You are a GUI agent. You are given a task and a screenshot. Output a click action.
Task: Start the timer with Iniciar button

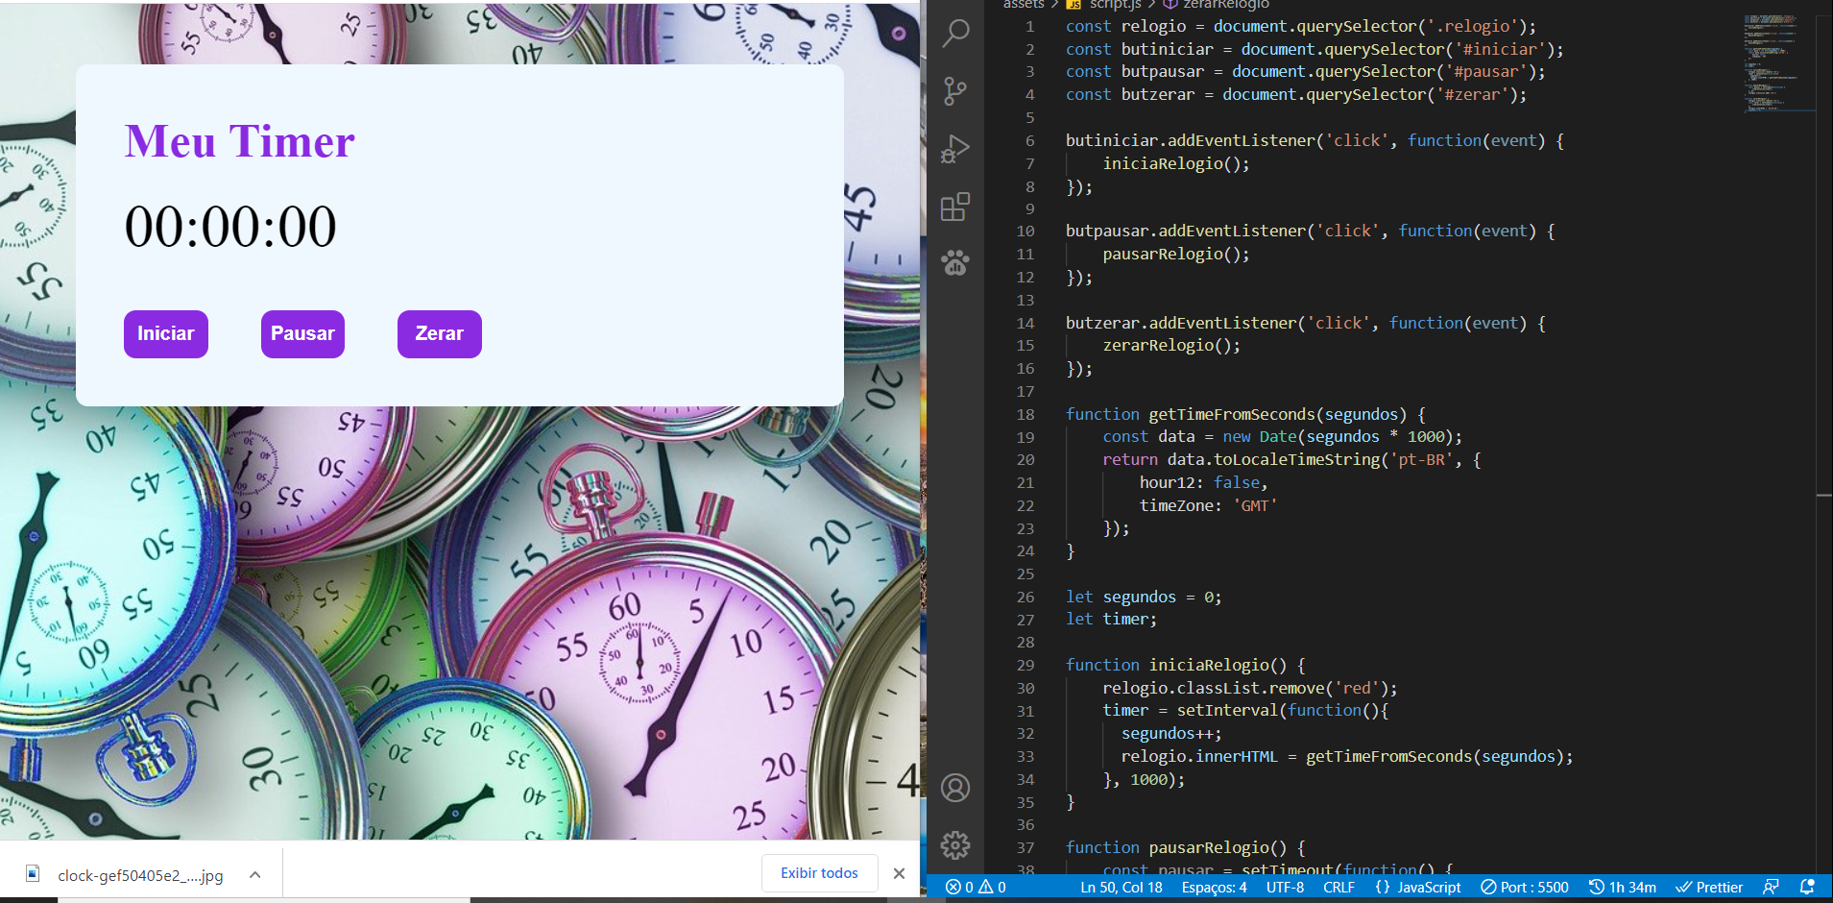166,334
